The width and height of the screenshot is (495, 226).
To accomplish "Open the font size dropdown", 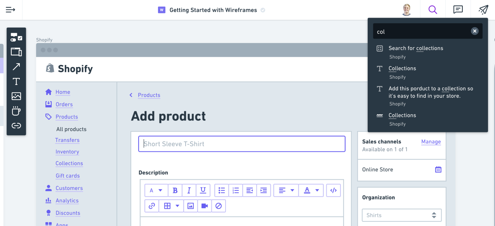I will coord(156,190).
